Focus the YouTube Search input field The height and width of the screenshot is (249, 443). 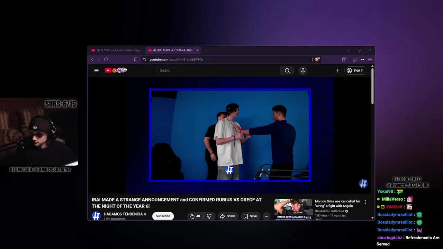(218, 71)
